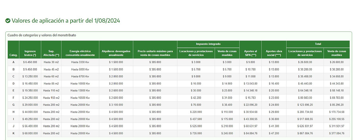This screenshot has height=140, width=359.
Task: Select the $ 377.084,76 total
Action: [x=337, y=133]
